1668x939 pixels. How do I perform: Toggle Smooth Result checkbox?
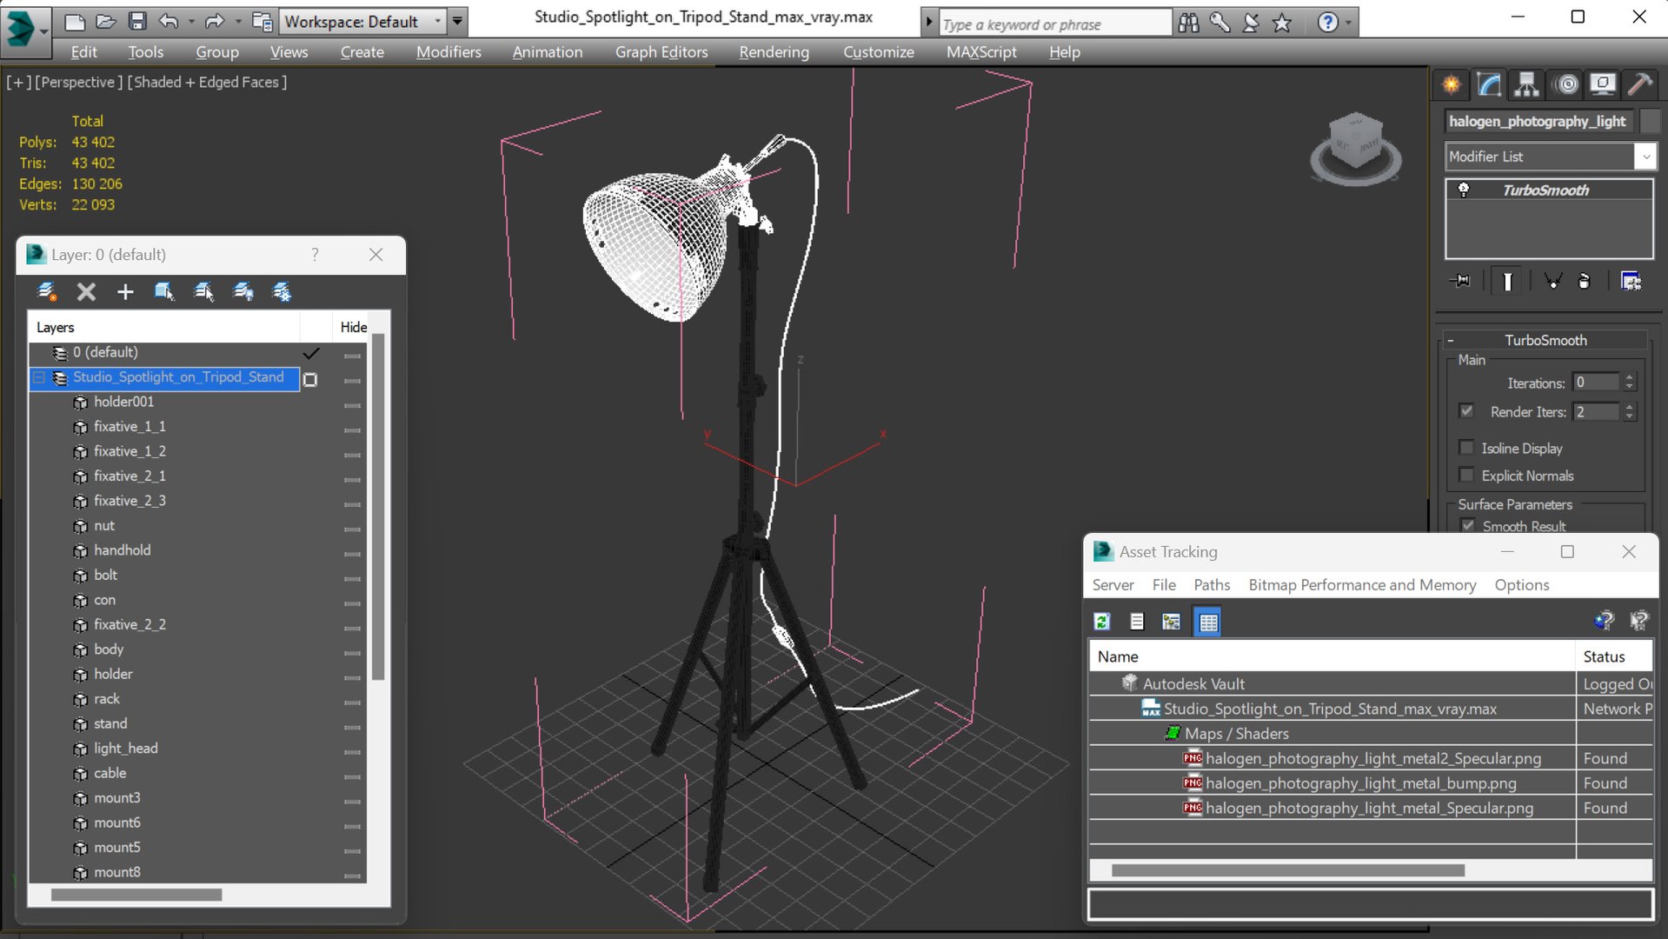pos(1468,525)
